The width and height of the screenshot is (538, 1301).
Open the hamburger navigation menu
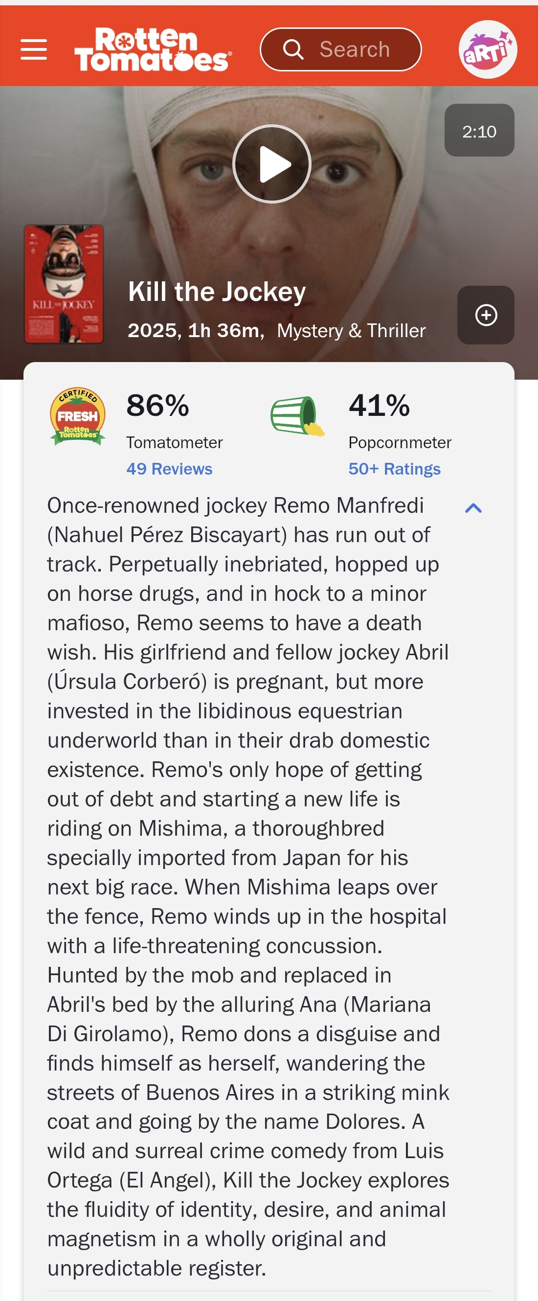[x=34, y=49]
